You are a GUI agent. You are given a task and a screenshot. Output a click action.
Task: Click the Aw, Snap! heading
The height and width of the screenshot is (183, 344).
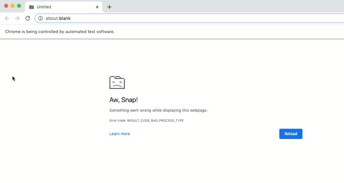point(124,100)
